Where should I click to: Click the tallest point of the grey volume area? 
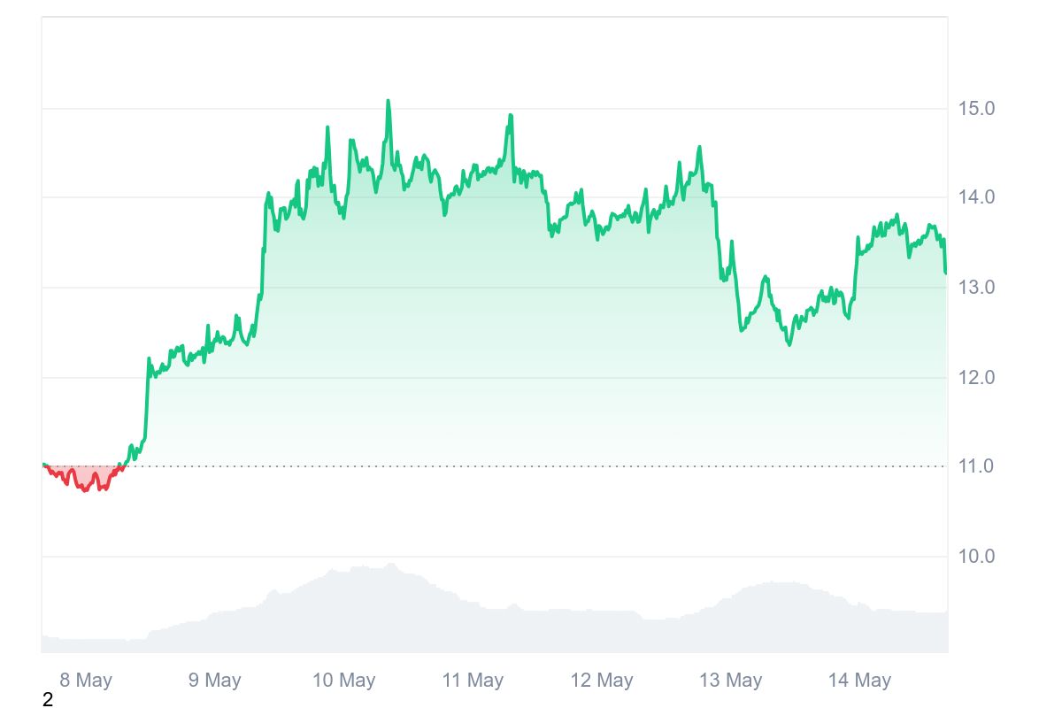tap(390, 565)
